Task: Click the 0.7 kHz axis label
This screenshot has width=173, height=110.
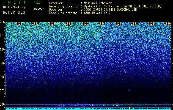Action: tap(2, 91)
